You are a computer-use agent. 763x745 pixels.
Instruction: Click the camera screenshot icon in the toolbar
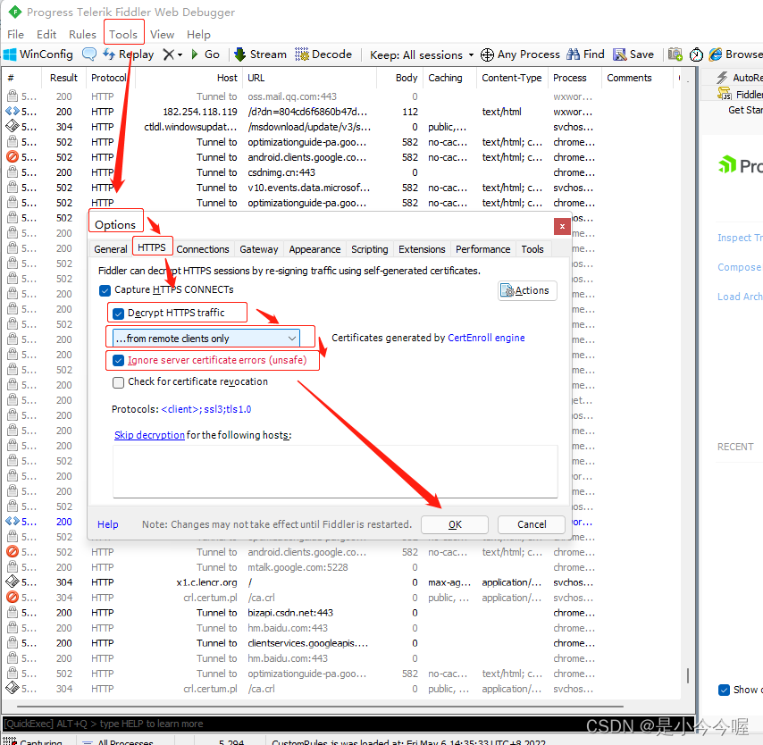(x=675, y=54)
